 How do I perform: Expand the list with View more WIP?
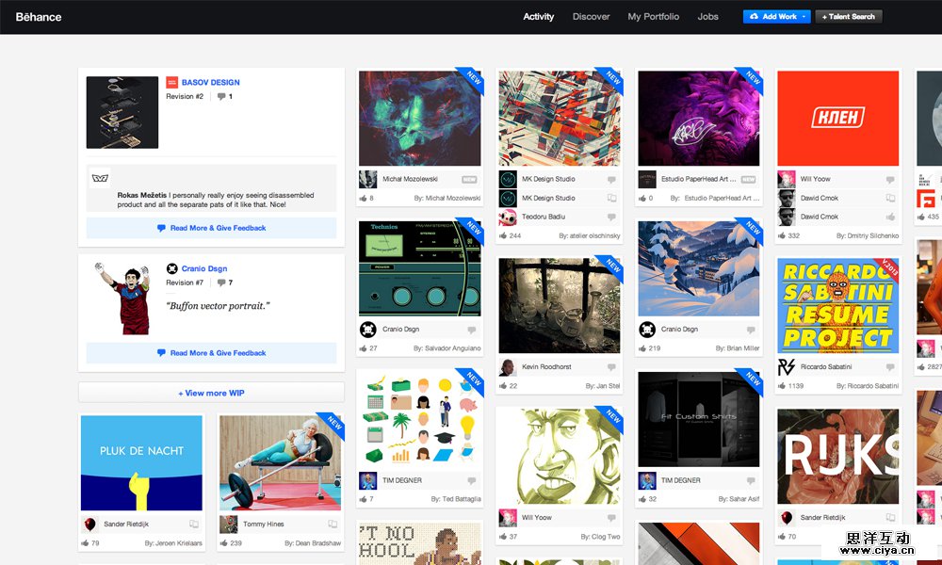211,393
